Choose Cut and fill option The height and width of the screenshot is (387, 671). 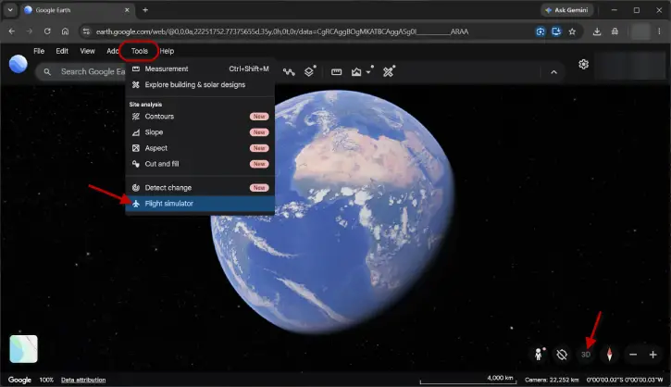200,164
